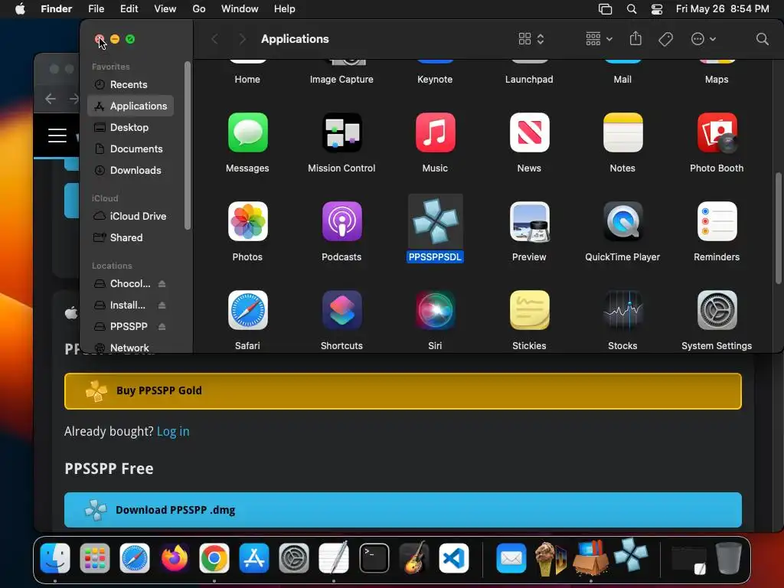Open the Action ellipsis menu dropdown
Viewport: 784px width, 588px height.
704,39
